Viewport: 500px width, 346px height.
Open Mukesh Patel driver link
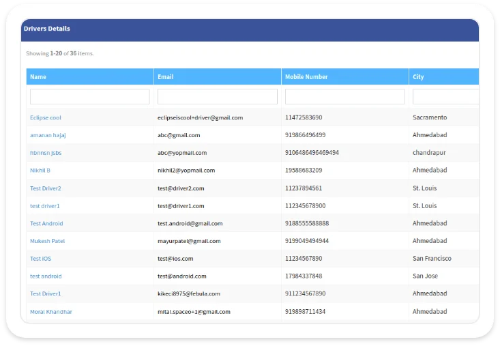(47, 241)
